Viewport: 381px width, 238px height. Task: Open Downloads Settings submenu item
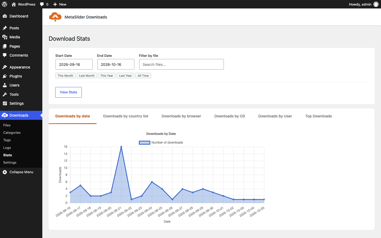[x=10, y=162]
